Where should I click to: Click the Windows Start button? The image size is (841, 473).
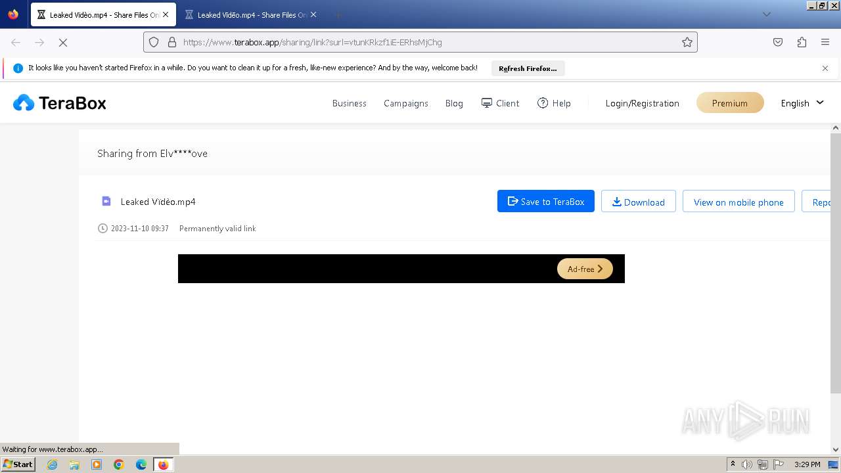pos(18,464)
